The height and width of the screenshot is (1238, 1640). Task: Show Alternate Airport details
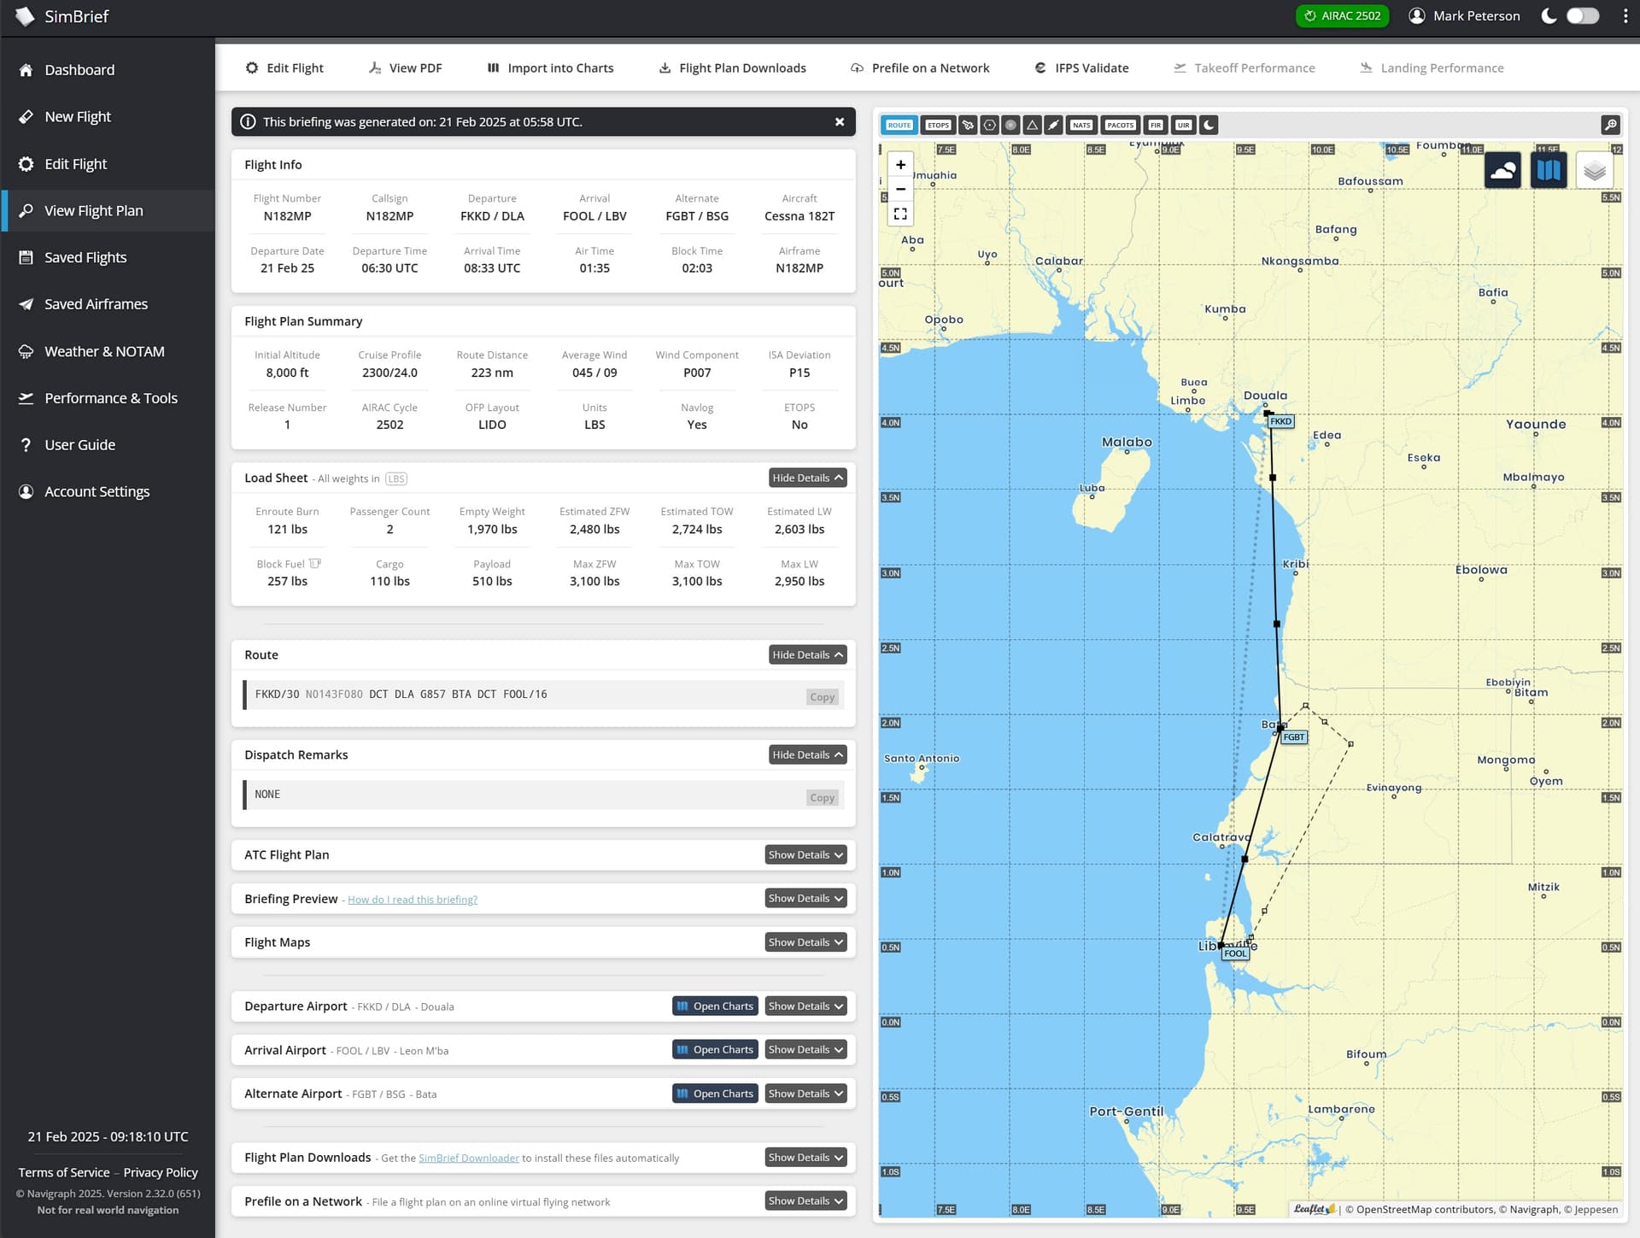coord(805,1094)
